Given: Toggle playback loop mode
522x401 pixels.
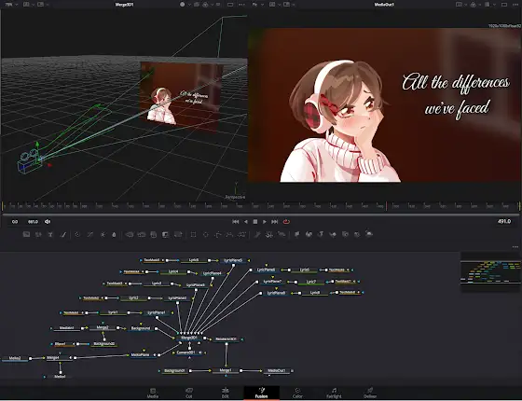Looking at the screenshot, I should [x=286, y=222].
